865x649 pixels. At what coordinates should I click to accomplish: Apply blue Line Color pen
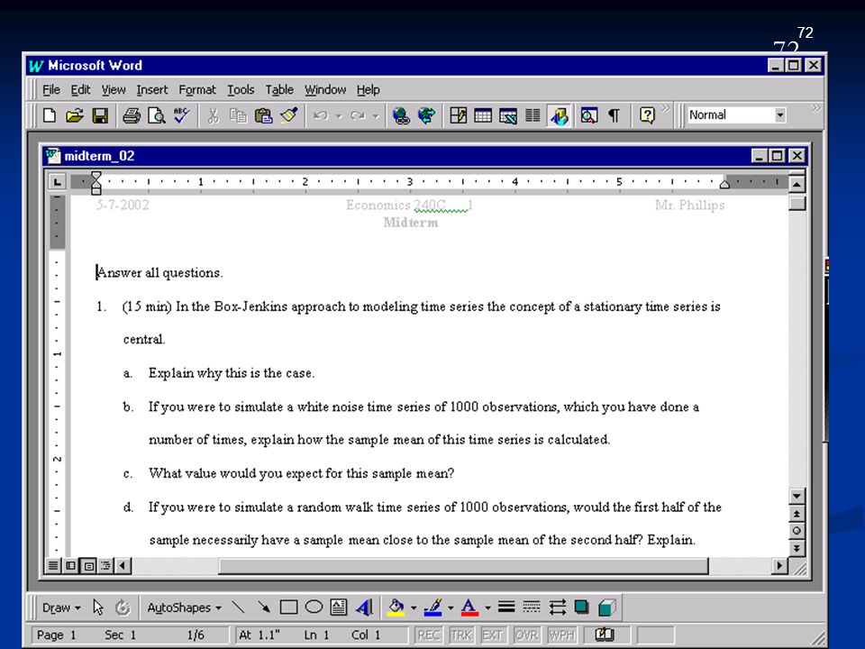(x=433, y=607)
